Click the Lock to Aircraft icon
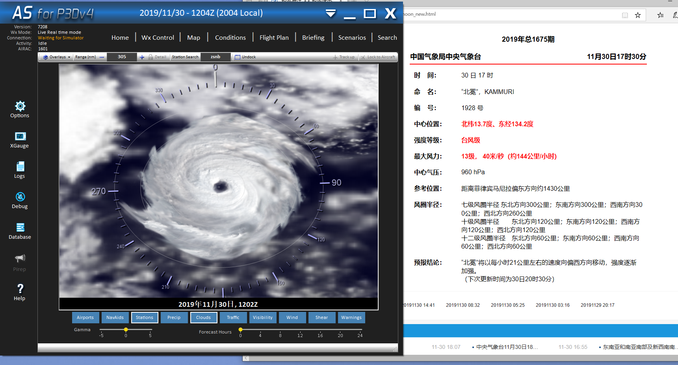The image size is (678, 365). pos(363,57)
